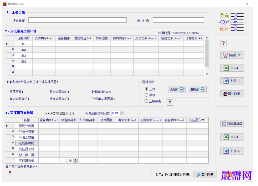The image size is (258, 186).
Task: Open help question mark above 负荷计算
Action: tap(223, 43)
